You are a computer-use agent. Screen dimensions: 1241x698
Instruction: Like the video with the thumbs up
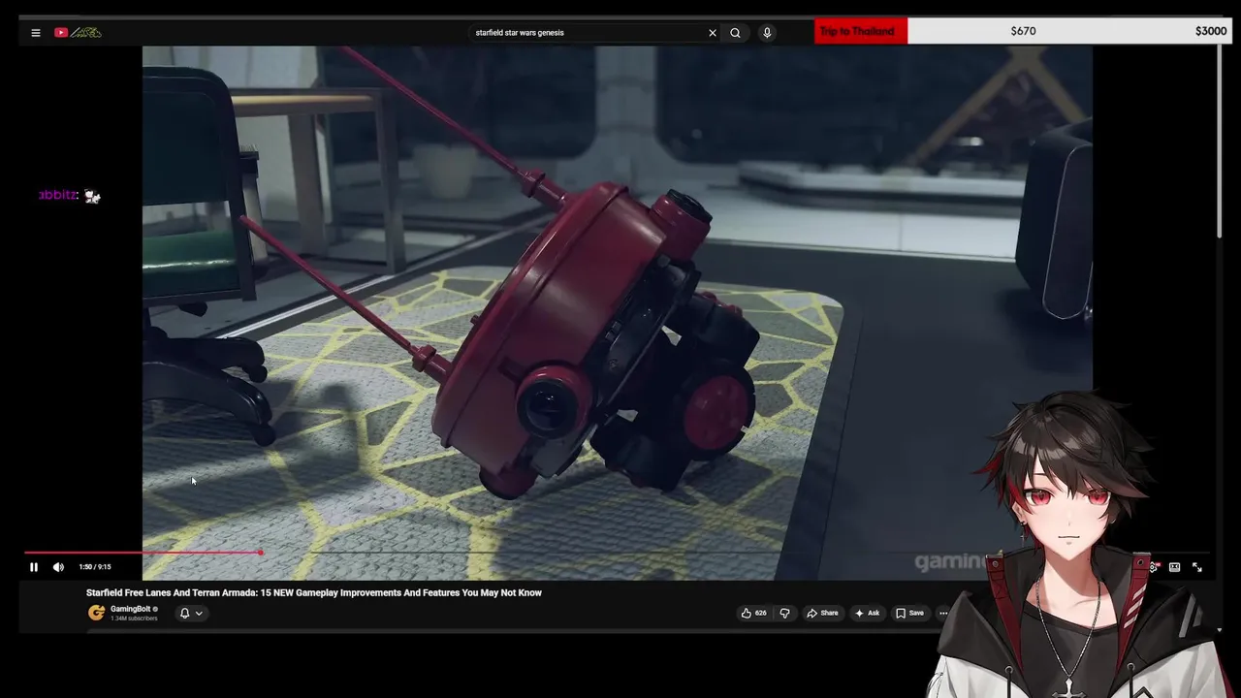click(x=754, y=613)
